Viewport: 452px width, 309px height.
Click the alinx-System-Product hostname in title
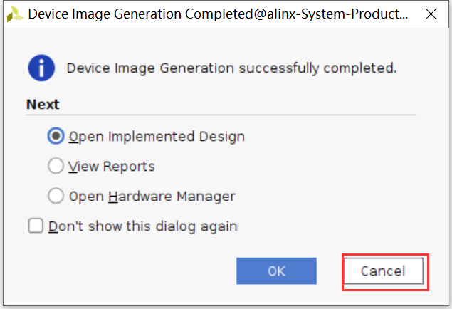(x=337, y=14)
